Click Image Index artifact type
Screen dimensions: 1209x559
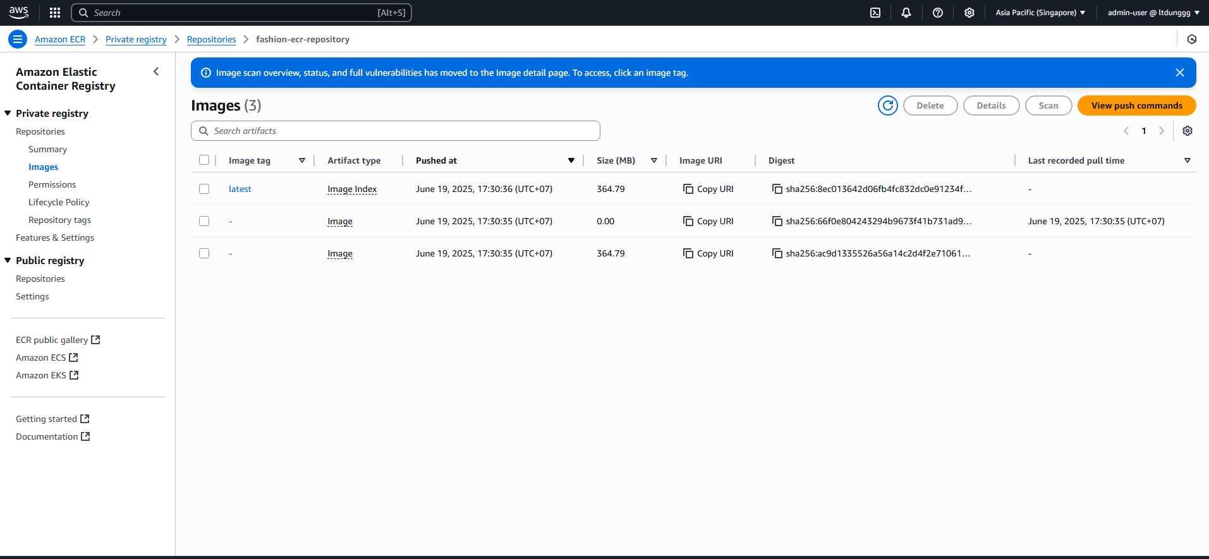tap(352, 189)
